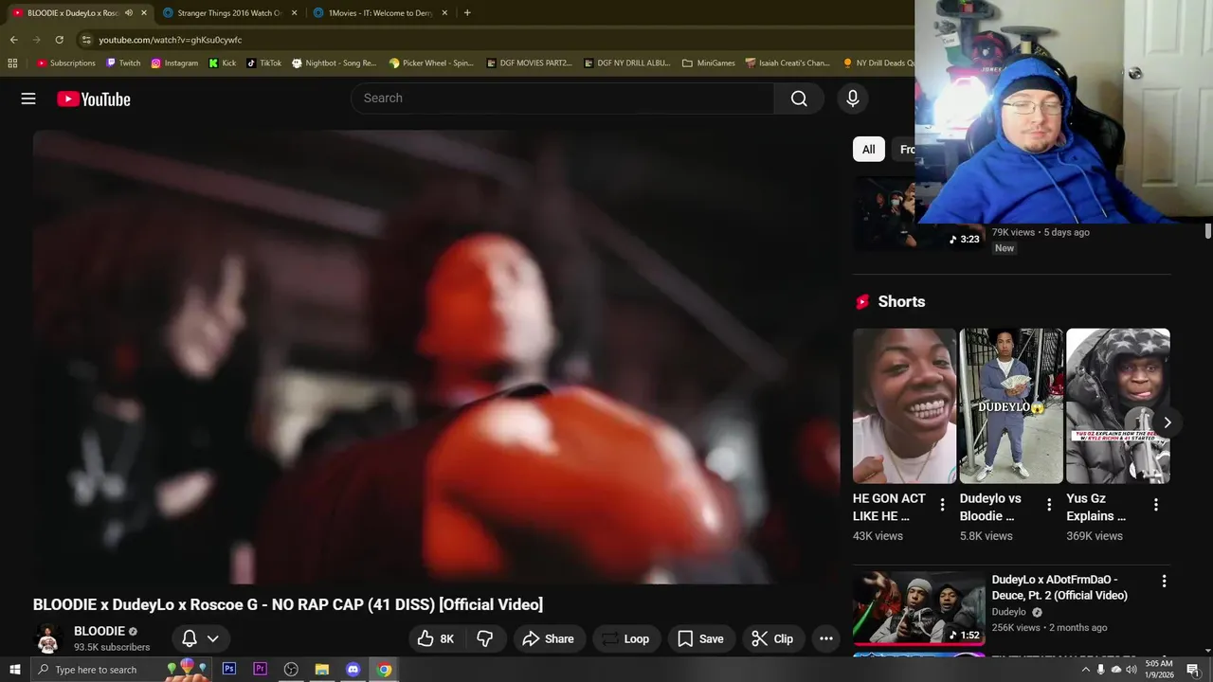Show next Shorts with the right chevron
Viewport: 1213px width, 682px height.
[1168, 422]
